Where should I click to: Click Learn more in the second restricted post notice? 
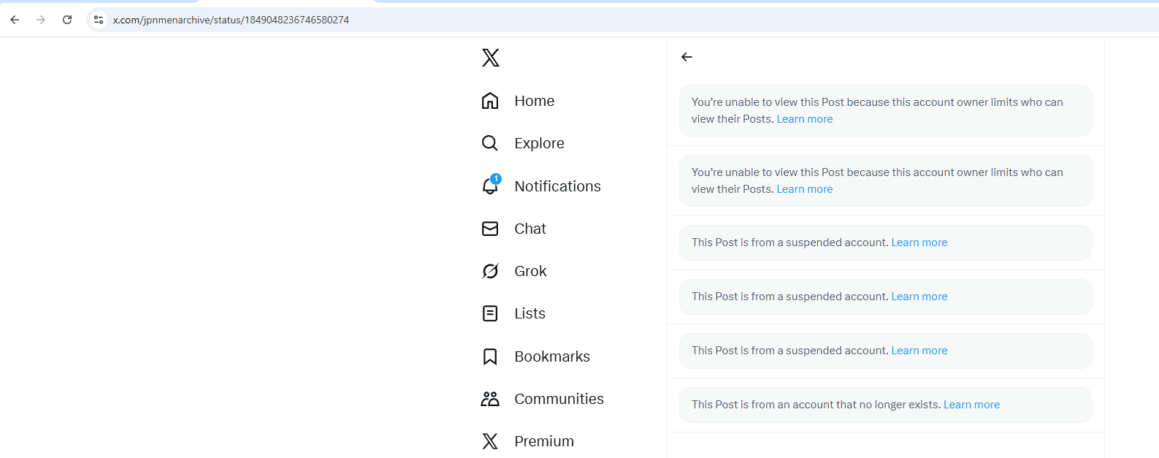click(804, 189)
